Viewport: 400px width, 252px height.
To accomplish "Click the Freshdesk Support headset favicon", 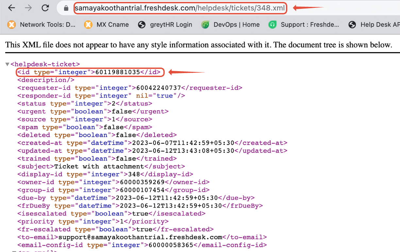I will pyautogui.click(x=272, y=24).
